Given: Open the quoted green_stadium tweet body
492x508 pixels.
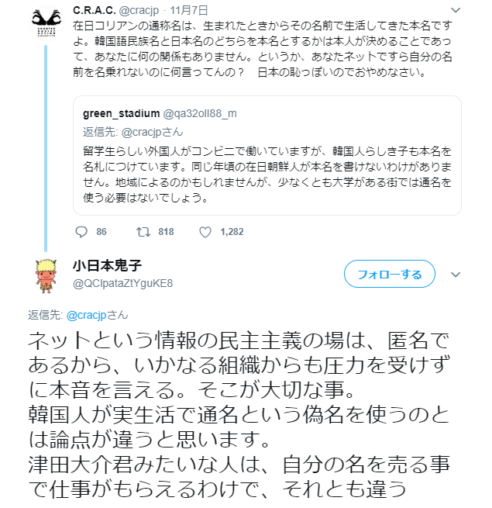Looking at the screenshot, I should click(267, 171).
